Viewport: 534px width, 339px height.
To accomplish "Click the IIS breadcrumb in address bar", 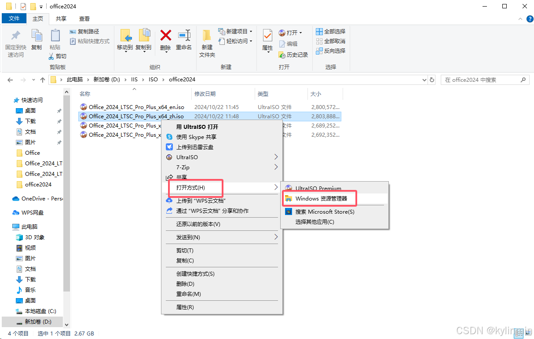I will pyautogui.click(x=134, y=80).
